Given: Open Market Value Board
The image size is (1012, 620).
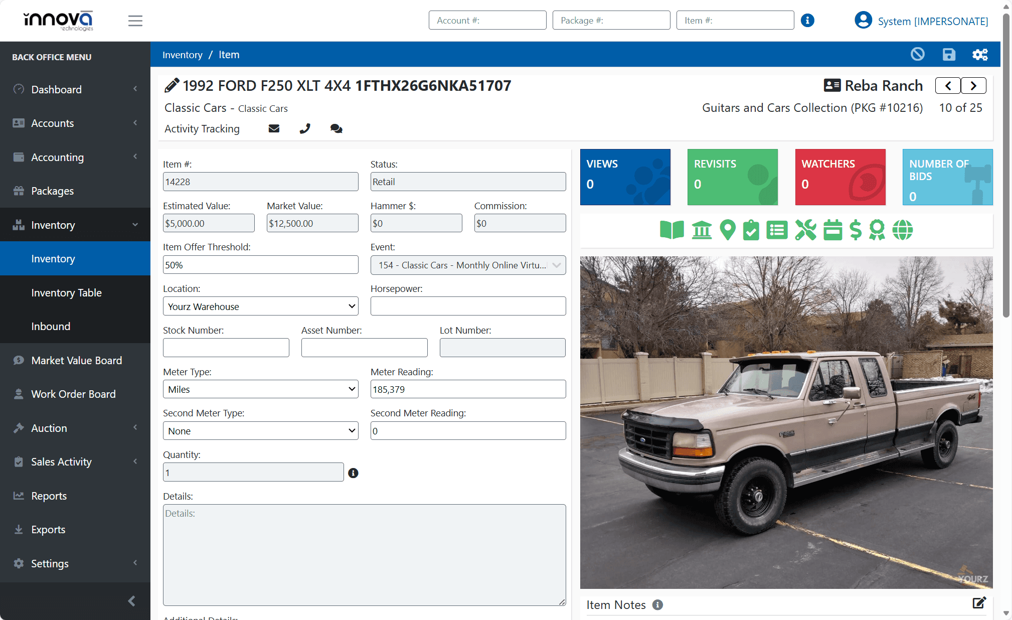Looking at the screenshot, I should pos(75,360).
